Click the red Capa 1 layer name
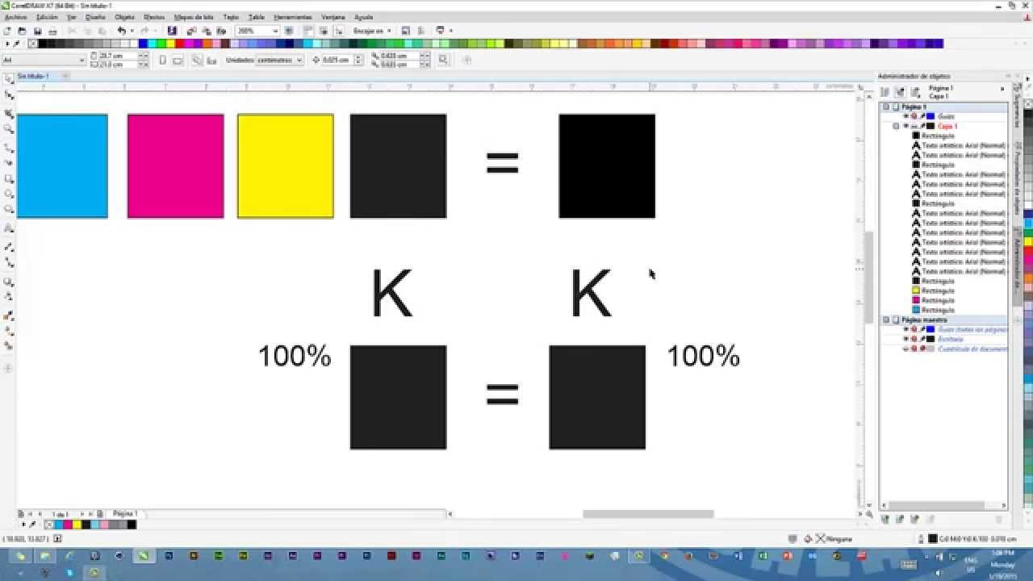 pos(947,126)
